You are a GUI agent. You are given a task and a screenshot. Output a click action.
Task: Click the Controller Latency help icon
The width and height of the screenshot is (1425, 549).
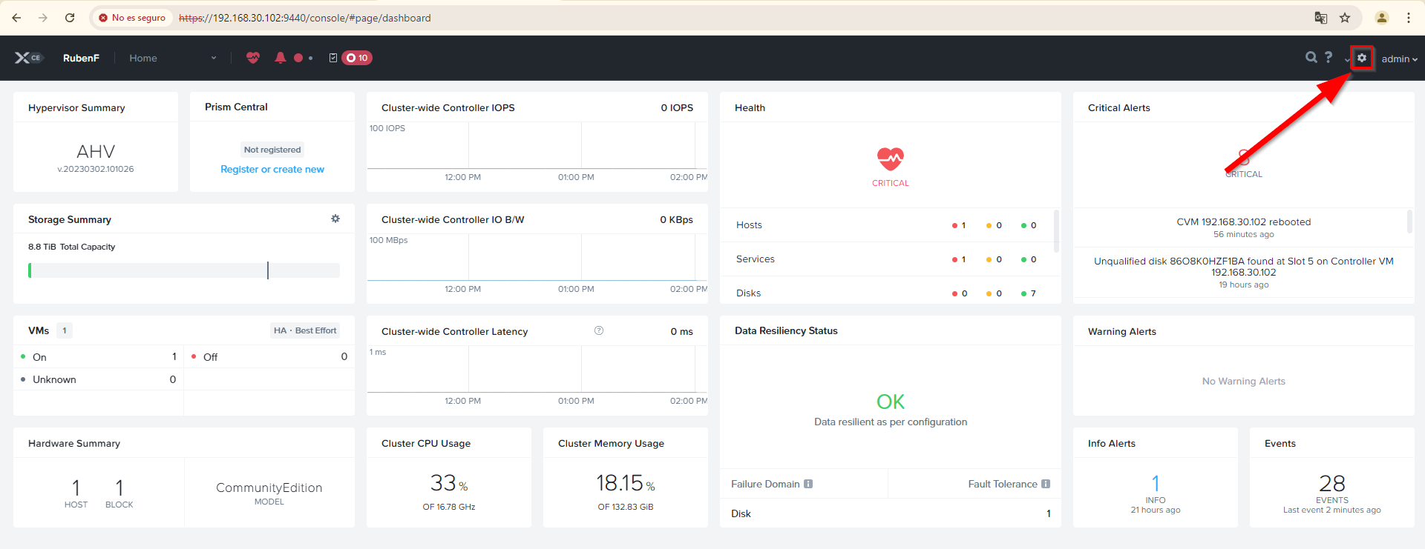click(x=599, y=330)
